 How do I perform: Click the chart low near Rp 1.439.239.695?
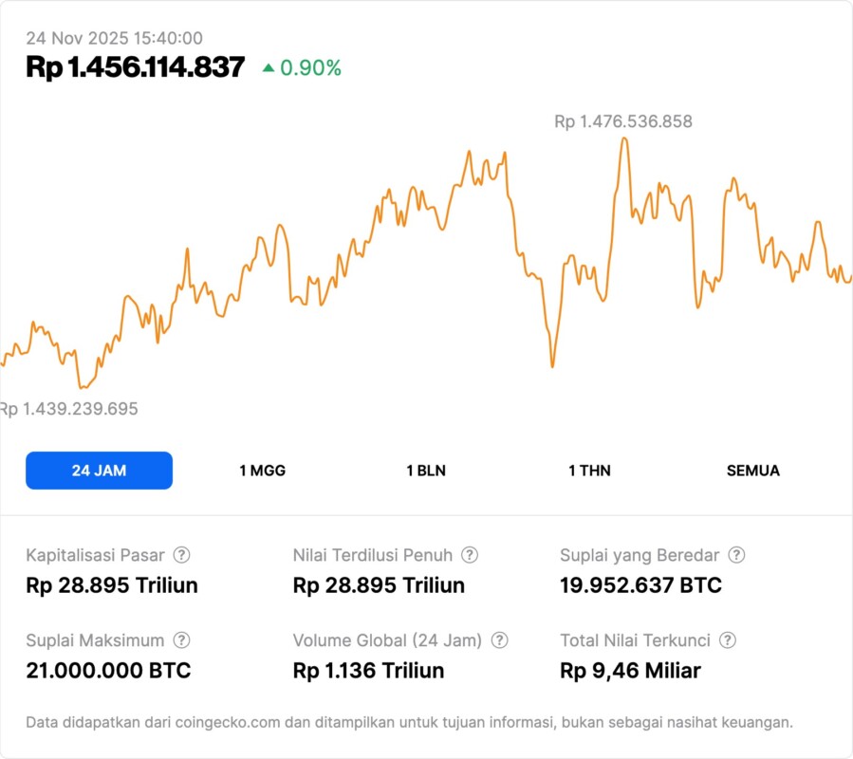[x=83, y=386]
